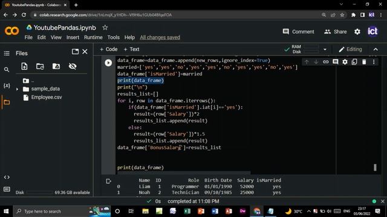The width and height of the screenshot is (387, 217).
Task: Open Colab settings gear icon
Action: point(357,32)
